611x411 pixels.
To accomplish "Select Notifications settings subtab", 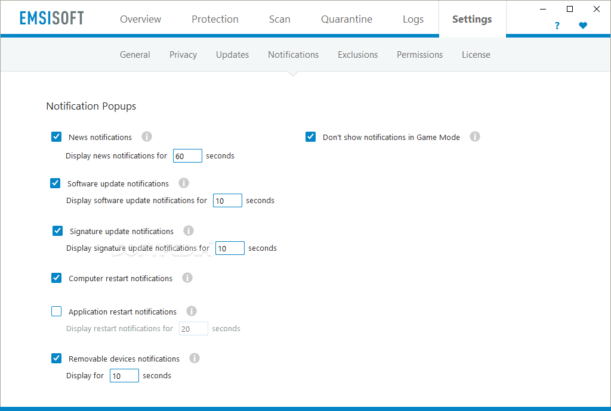I will tap(294, 55).
